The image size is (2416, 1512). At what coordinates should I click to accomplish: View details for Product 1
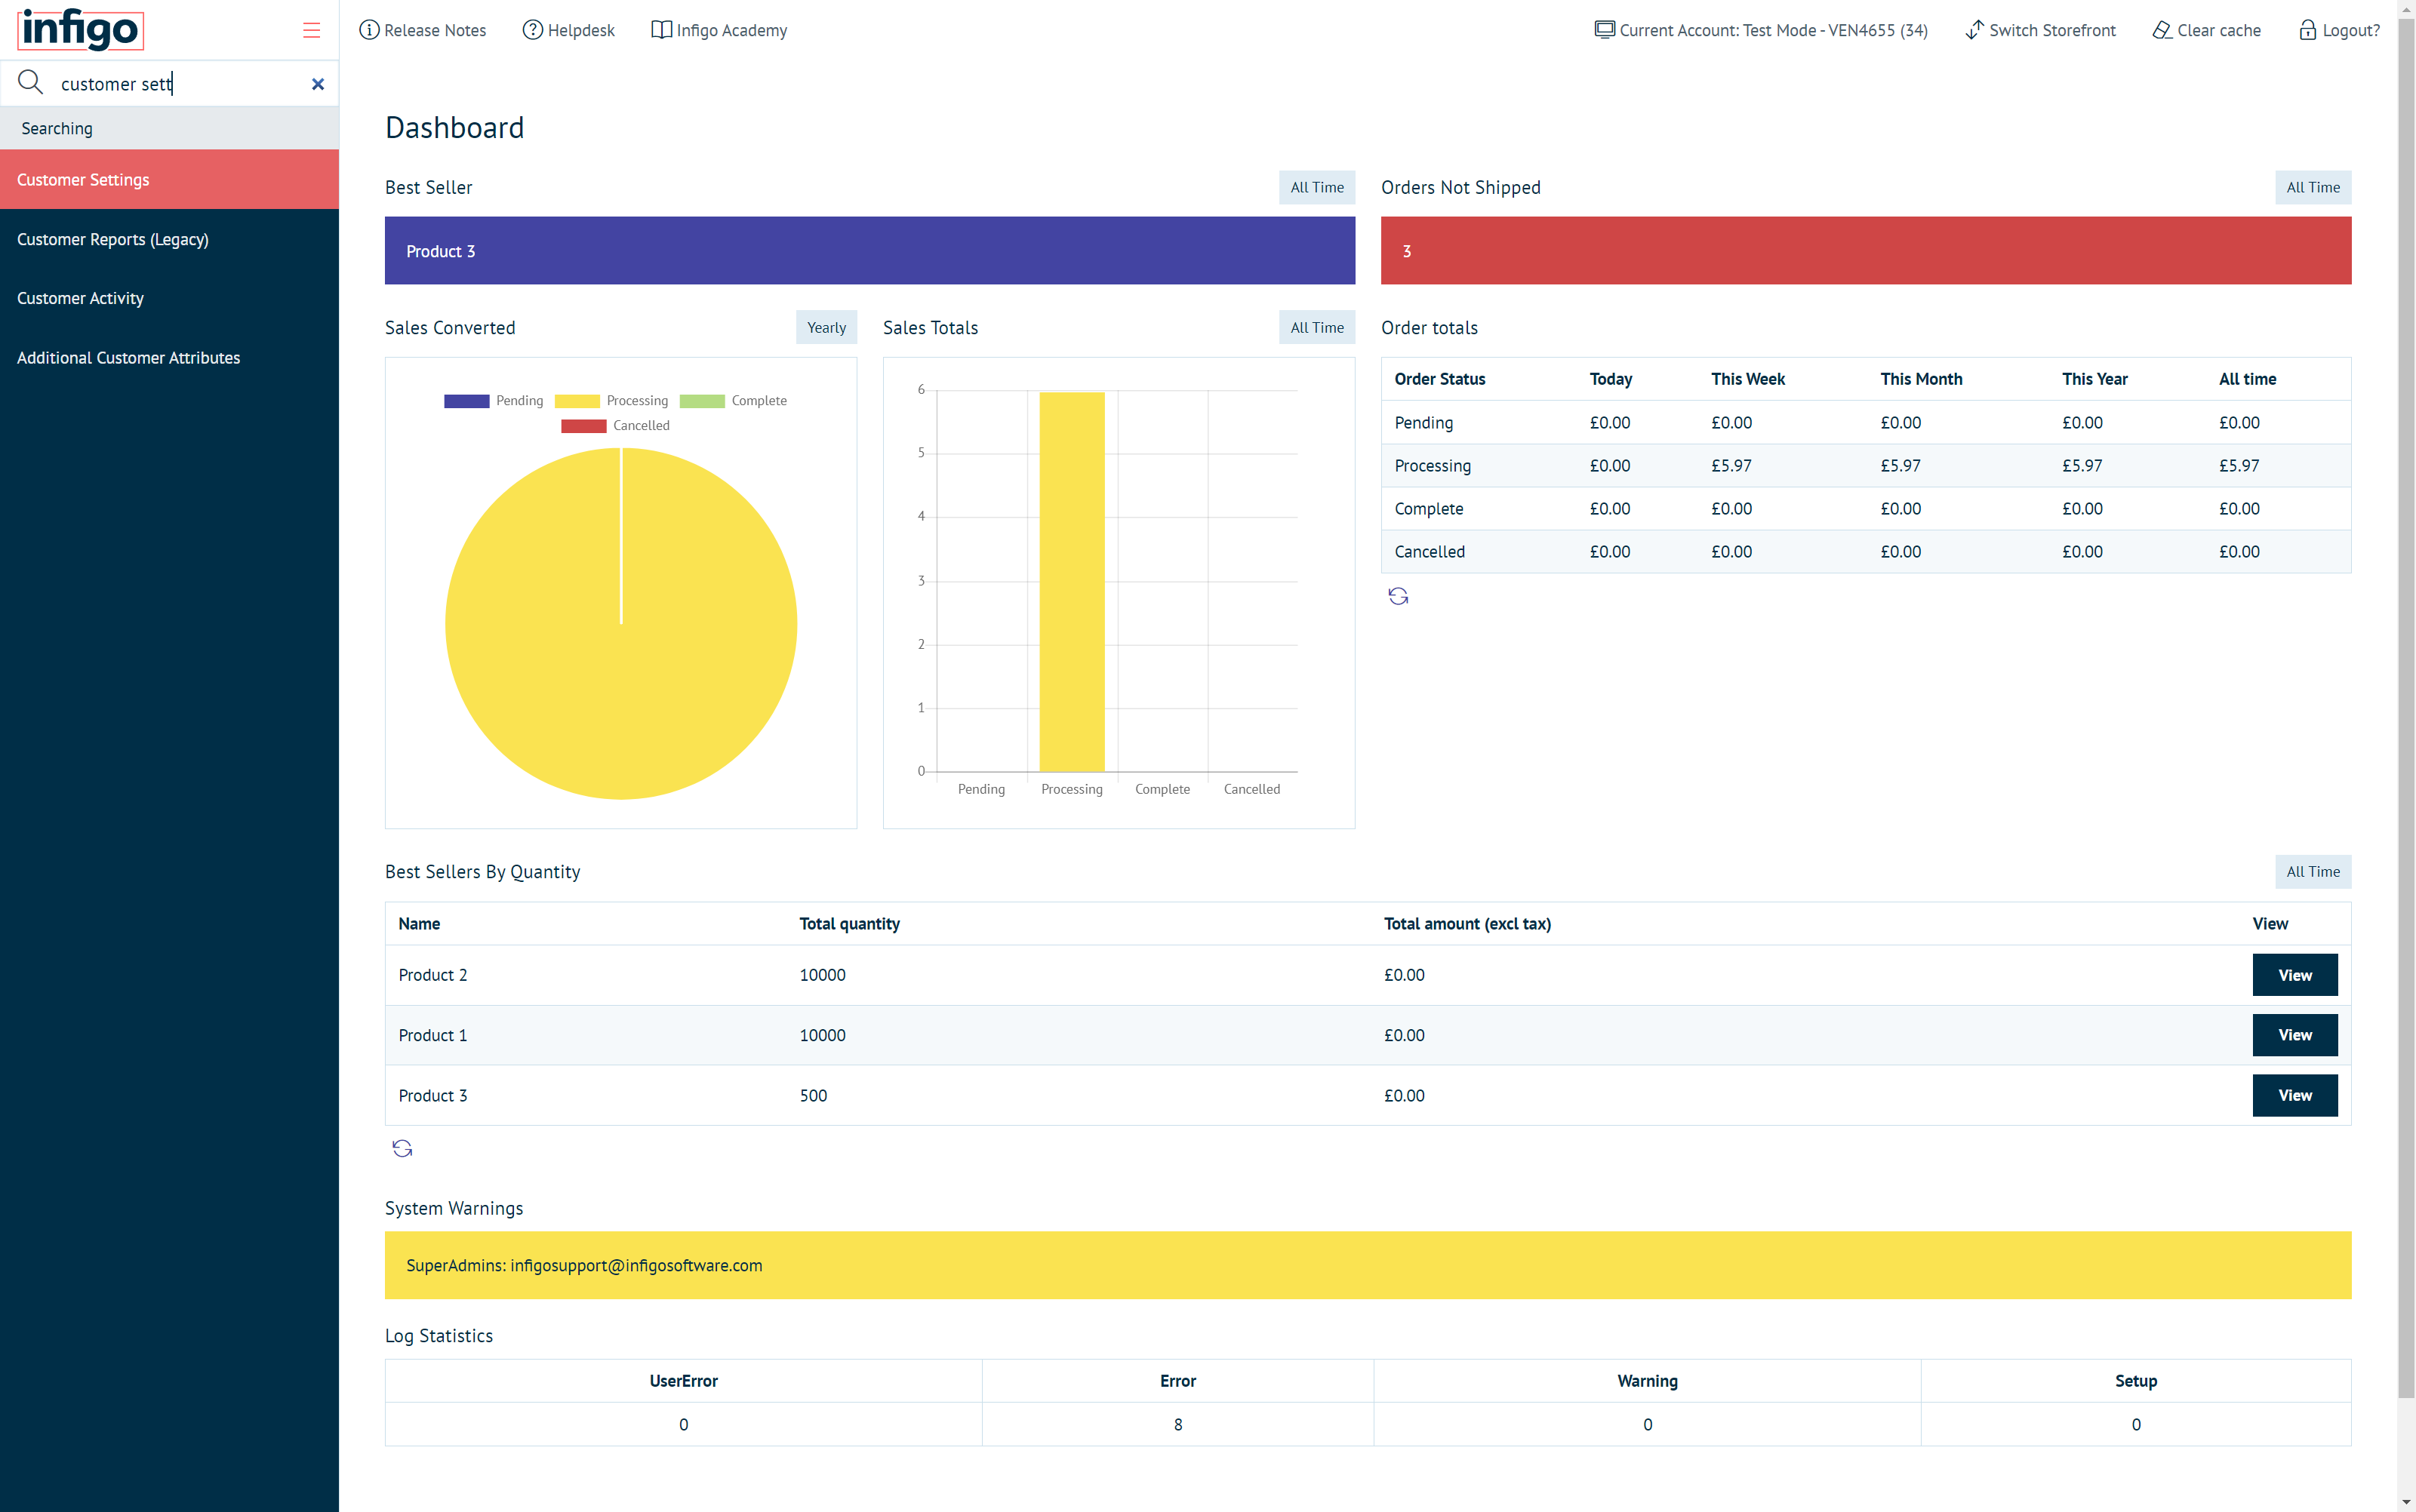(x=2295, y=1035)
